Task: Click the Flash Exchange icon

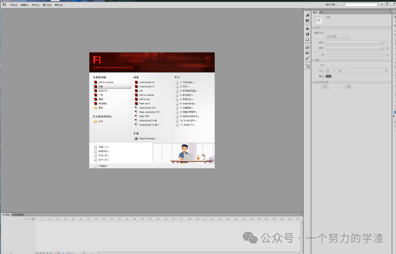Action: click(136, 138)
